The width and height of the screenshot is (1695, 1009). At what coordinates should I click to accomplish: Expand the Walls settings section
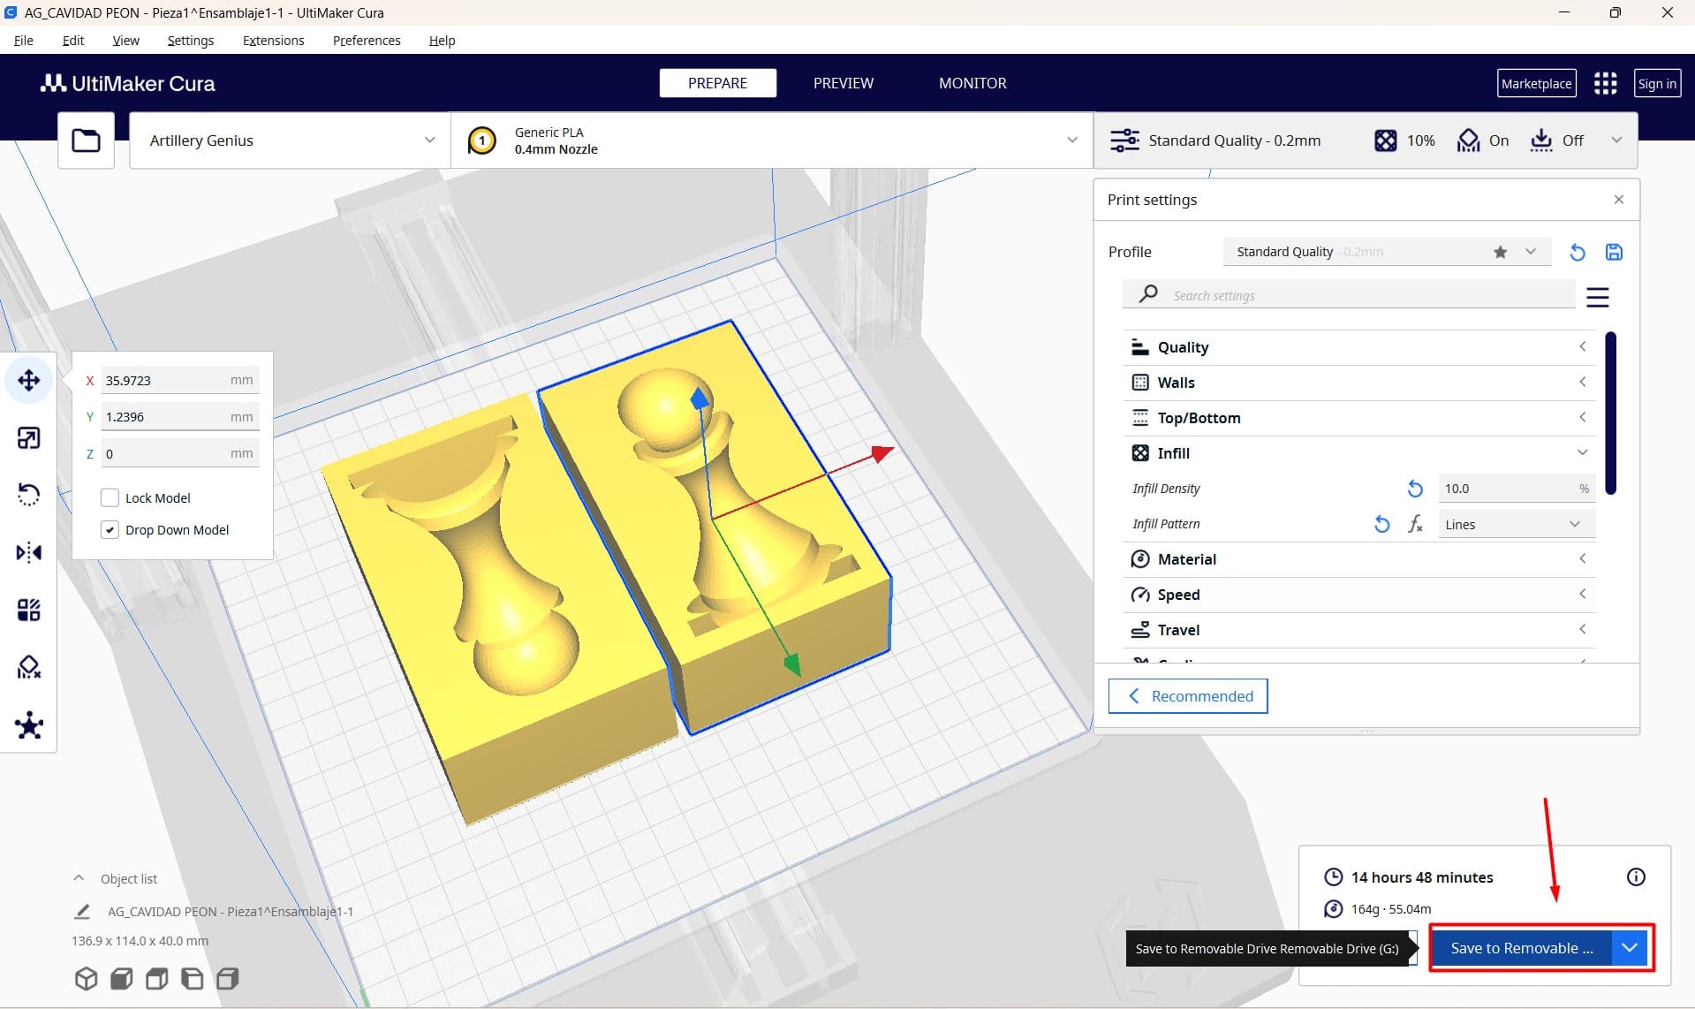[x=1358, y=383]
